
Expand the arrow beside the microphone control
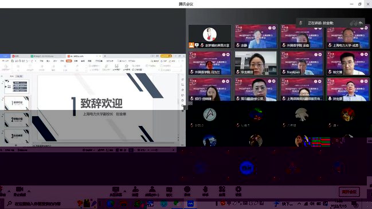[9, 191]
